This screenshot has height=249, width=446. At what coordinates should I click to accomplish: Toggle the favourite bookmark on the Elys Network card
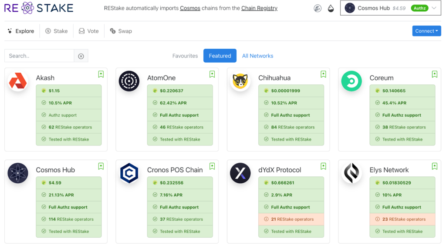(x=434, y=166)
